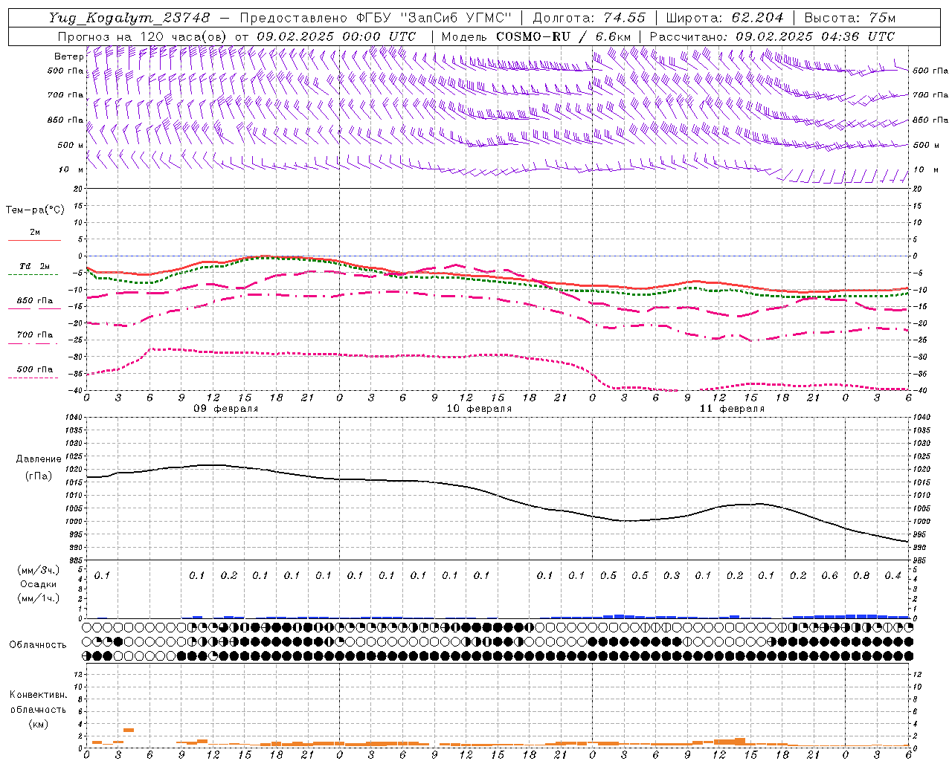Click the station title Yug_Kogalym_23748
This screenshot has width=952, height=761.
(129, 18)
